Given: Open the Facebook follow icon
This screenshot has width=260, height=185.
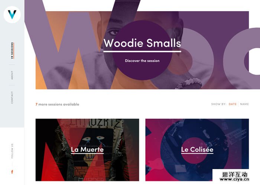Looking at the screenshot, I should pos(12,172).
